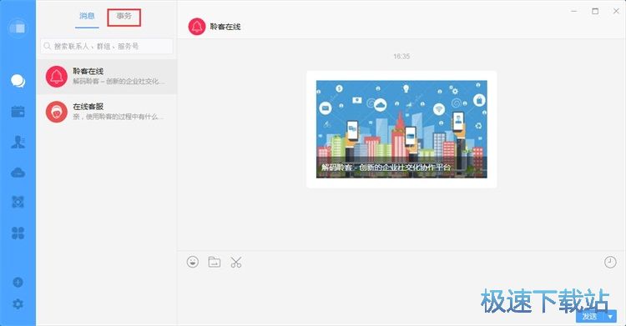Switch to the 消息 tab

point(87,16)
